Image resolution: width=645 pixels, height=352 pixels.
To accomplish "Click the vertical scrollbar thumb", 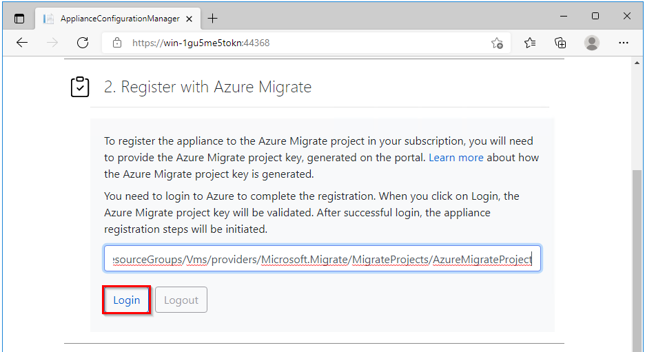I will point(637,261).
